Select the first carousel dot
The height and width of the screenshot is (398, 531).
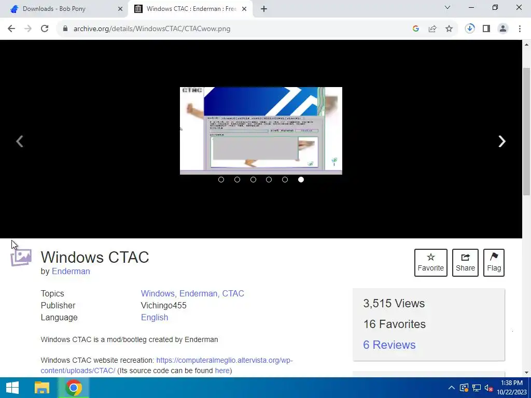pyautogui.click(x=221, y=180)
